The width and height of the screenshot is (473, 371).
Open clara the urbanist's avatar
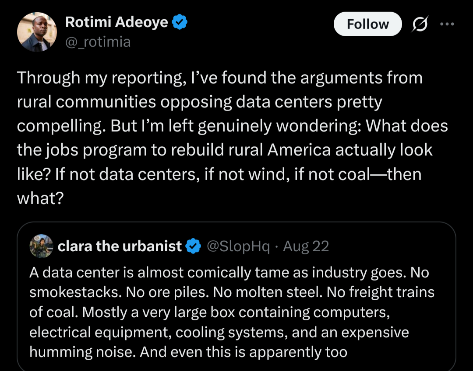[41, 246]
